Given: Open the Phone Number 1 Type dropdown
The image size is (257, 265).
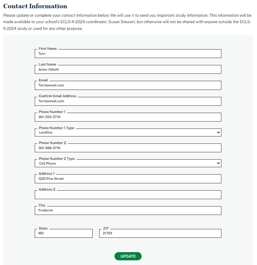Looking at the screenshot, I should (x=128, y=133).
